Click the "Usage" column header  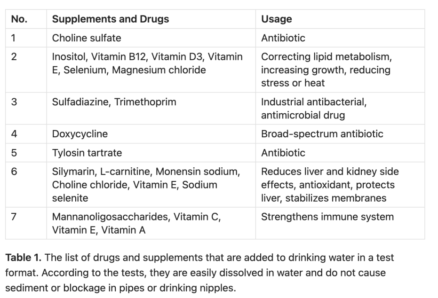click(x=277, y=19)
